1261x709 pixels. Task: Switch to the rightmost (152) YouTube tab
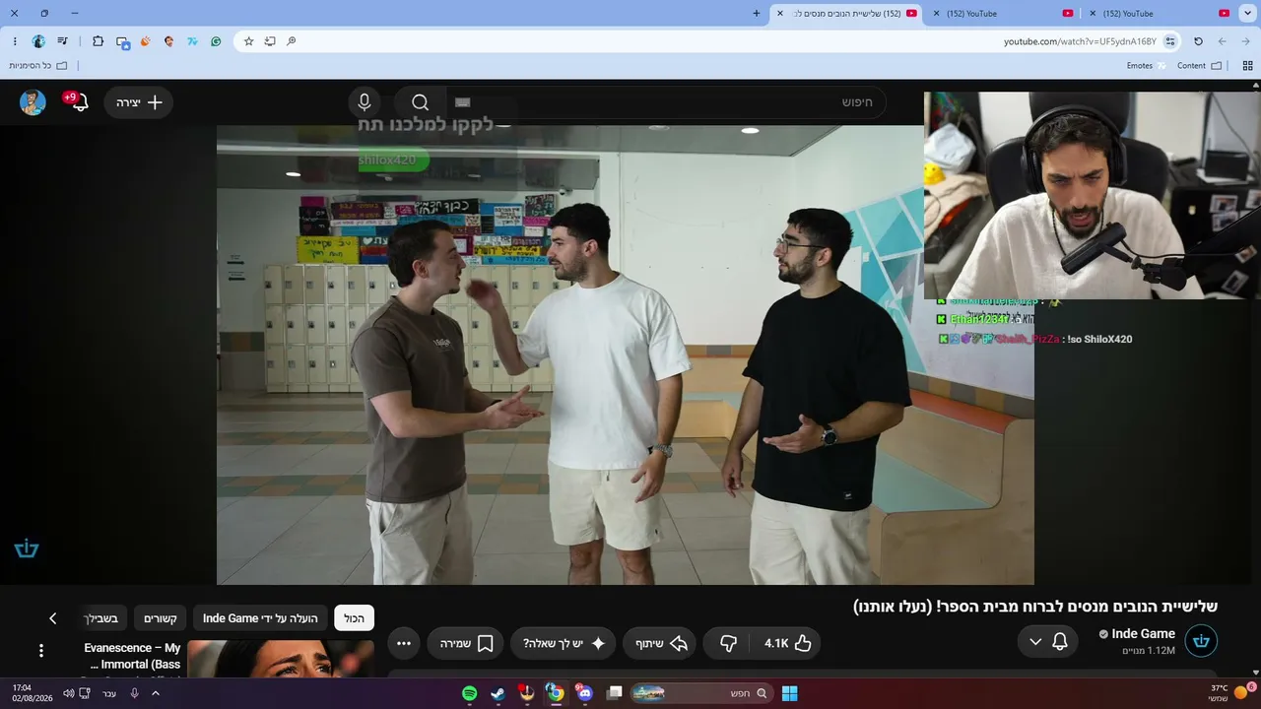[1159, 14]
